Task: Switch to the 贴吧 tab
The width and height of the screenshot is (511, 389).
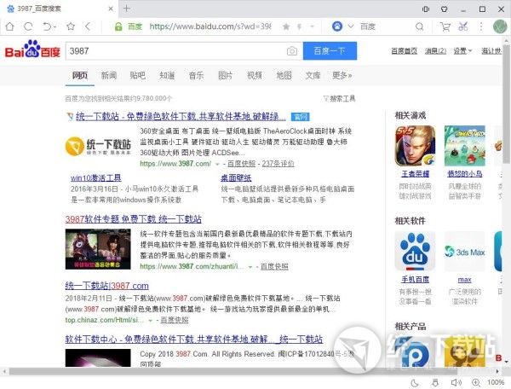Action: coord(137,75)
